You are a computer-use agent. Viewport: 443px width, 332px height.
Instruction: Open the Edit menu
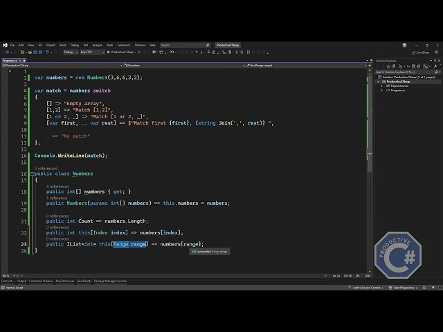[x=21, y=45]
